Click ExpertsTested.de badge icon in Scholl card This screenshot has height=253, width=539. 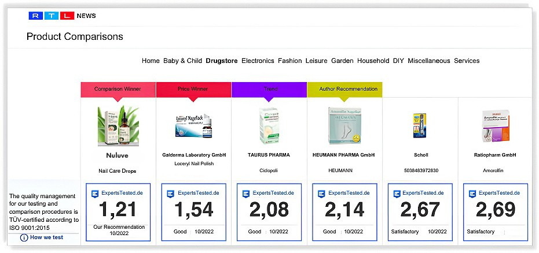click(x=397, y=194)
